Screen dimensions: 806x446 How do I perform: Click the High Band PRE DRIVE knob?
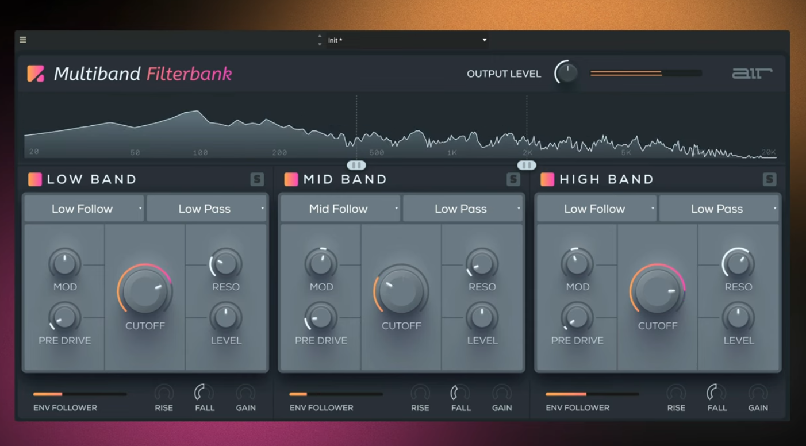tap(577, 317)
